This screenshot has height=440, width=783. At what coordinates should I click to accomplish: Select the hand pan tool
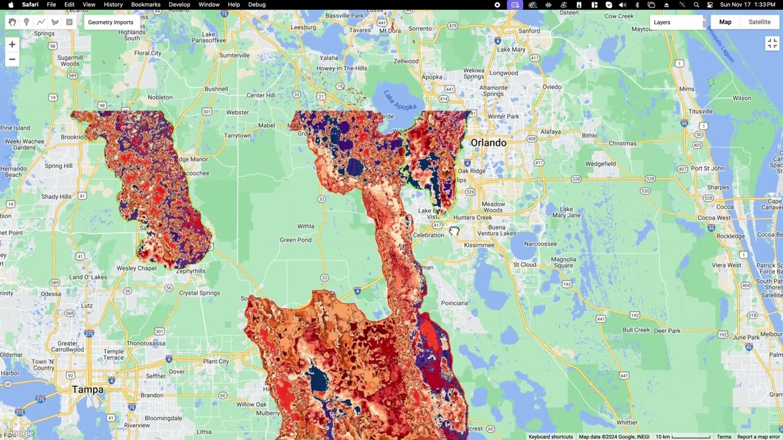12,22
